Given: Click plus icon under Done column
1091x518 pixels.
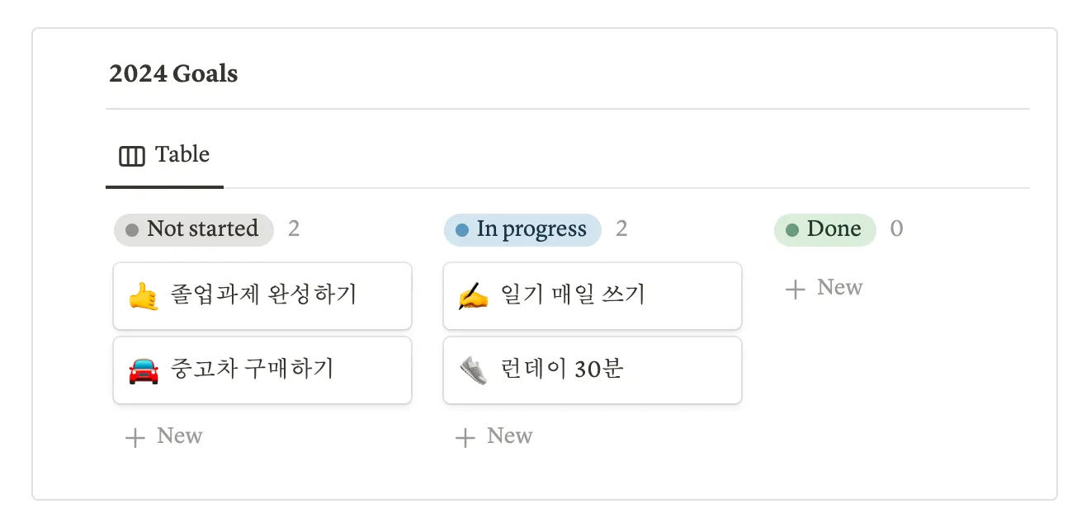Looking at the screenshot, I should [795, 289].
